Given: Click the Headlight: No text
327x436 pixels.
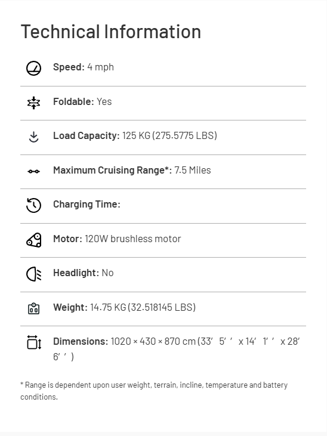Looking at the screenshot, I should tap(83, 273).
